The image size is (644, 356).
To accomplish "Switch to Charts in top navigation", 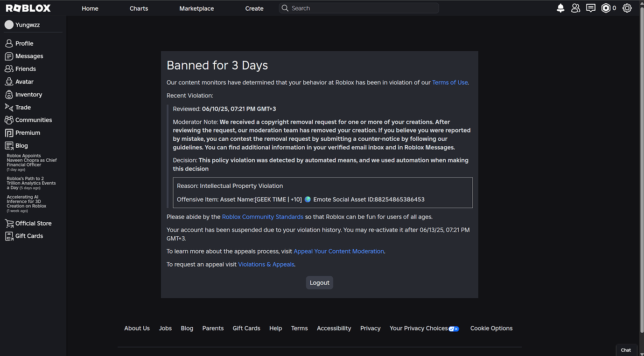I will click(x=139, y=8).
